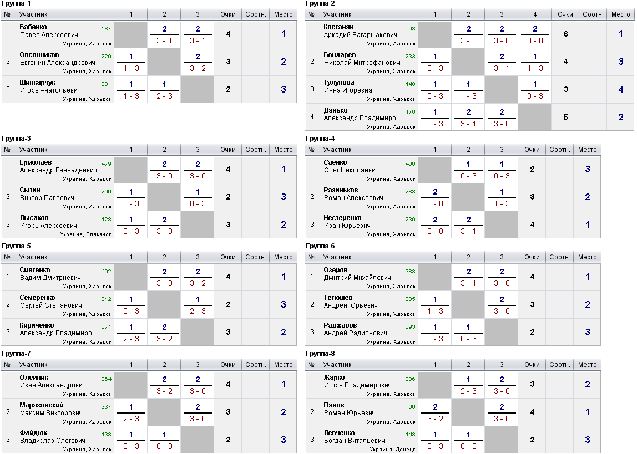Select the rating 587 next to Бабенко
Viewport: 637px width, 454px height.
tap(106, 28)
